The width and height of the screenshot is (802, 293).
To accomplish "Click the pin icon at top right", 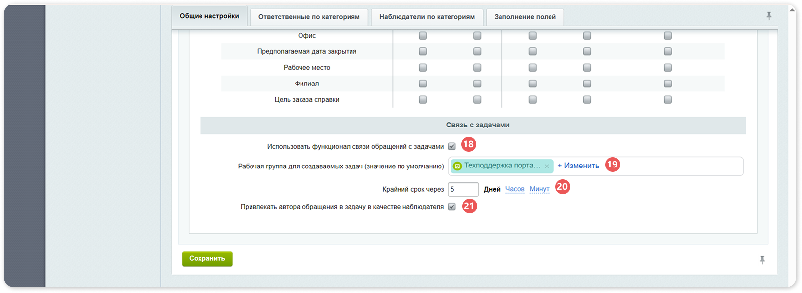I will 769,16.
